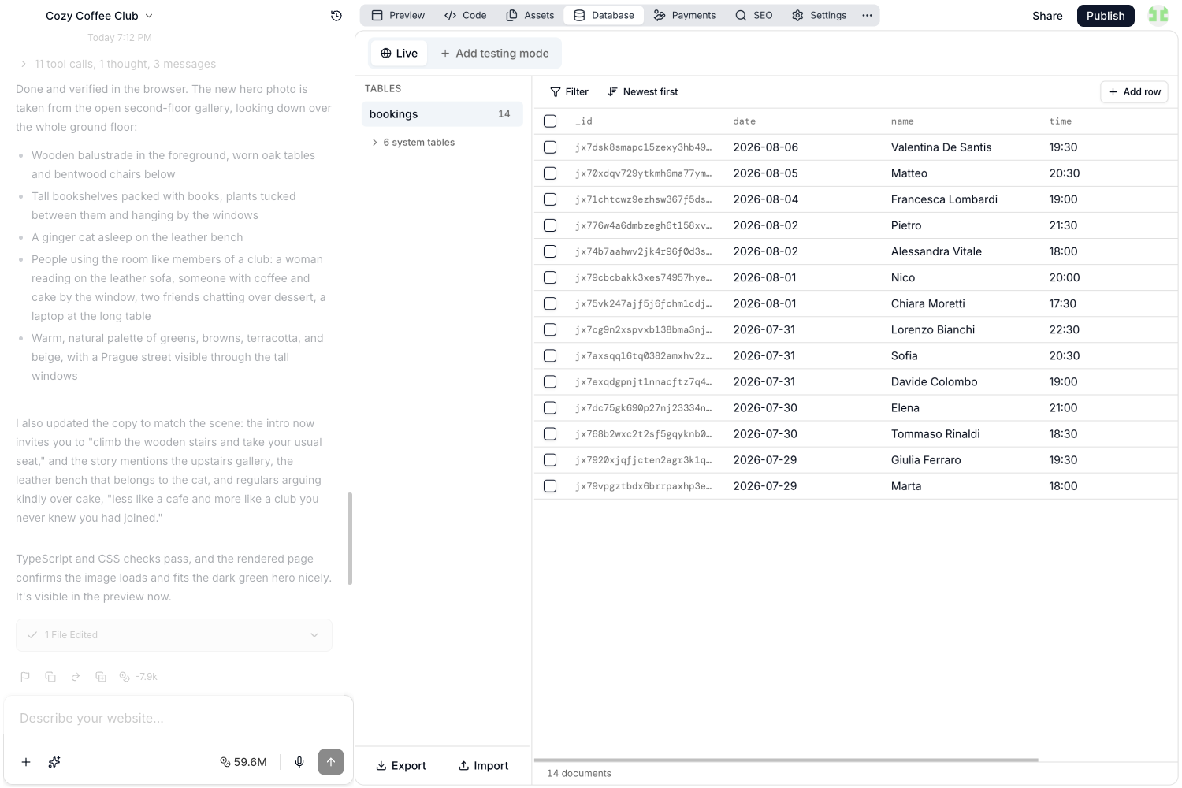The width and height of the screenshot is (1182, 788).
Task: Click the more options ellipsis in top toolbar
Action: (x=867, y=15)
